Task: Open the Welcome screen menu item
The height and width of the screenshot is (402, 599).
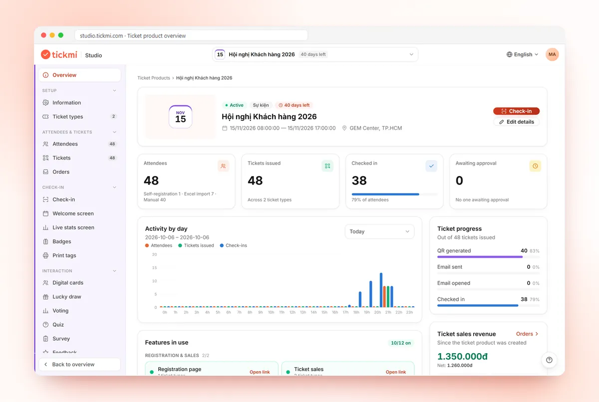Action: coord(80,213)
